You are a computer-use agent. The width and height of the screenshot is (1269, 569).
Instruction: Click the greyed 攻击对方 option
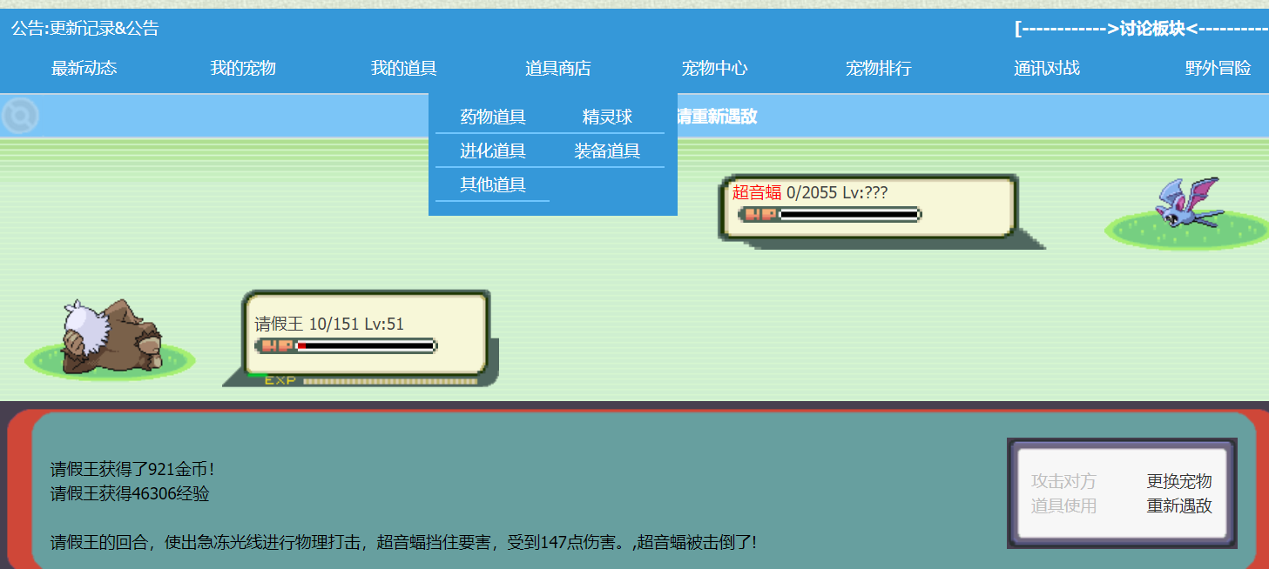[x=1064, y=481]
